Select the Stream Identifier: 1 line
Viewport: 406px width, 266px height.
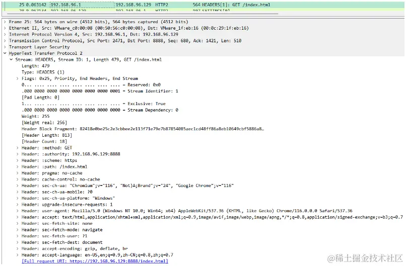pyautogui.click(x=100, y=91)
